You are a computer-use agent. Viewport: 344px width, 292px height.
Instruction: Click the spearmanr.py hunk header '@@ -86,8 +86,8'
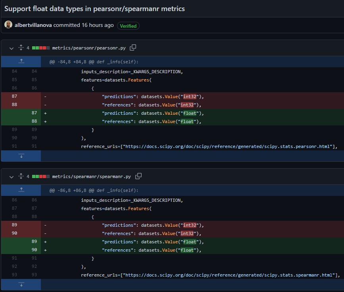(94, 190)
